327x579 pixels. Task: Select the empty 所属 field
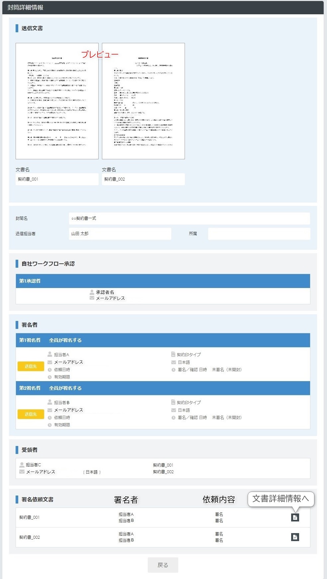pos(259,234)
